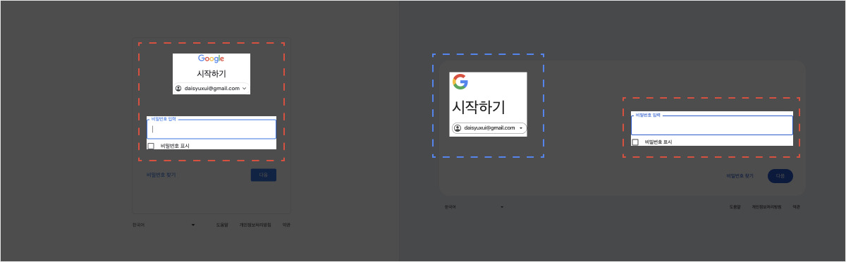The image size is (846, 262).
Task: Open 약관 footer link under narrow card
Action: pos(286,225)
